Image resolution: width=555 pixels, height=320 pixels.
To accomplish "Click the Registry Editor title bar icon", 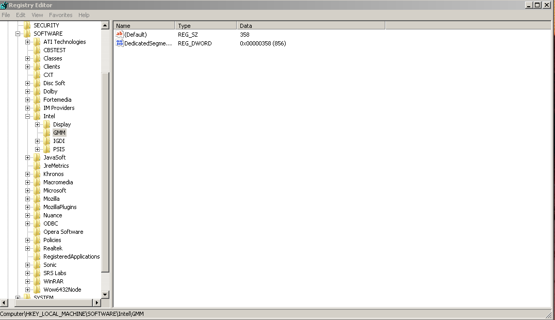I will pyautogui.click(x=4, y=5).
